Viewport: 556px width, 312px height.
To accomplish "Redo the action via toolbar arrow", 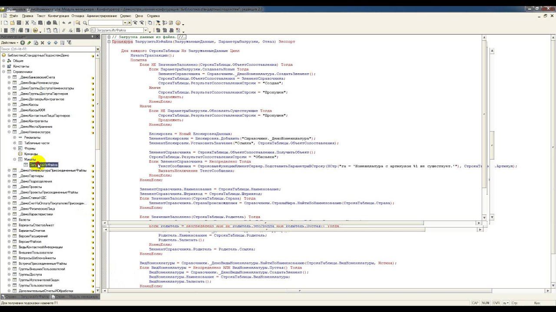I will [69, 23].
